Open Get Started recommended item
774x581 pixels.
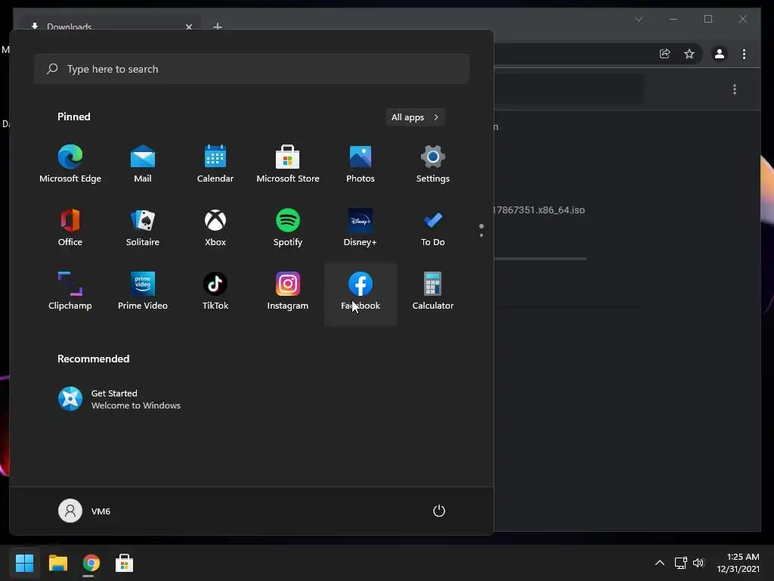tap(119, 399)
